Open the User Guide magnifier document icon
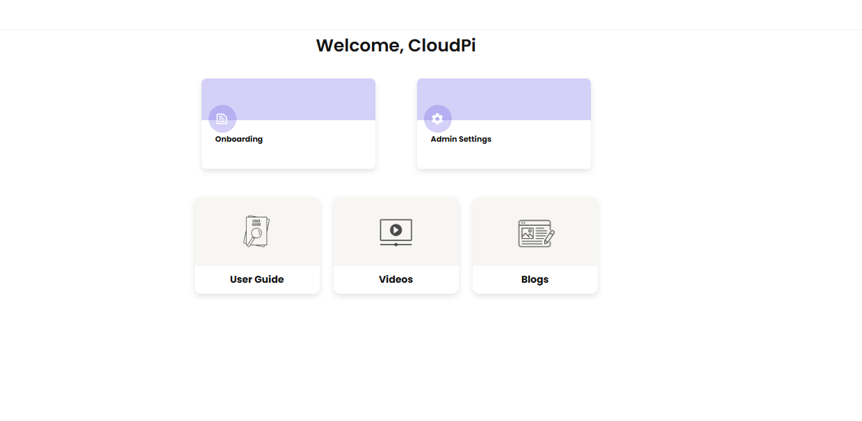Image resolution: width=862 pixels, height=421 pixels. [257, 231]
